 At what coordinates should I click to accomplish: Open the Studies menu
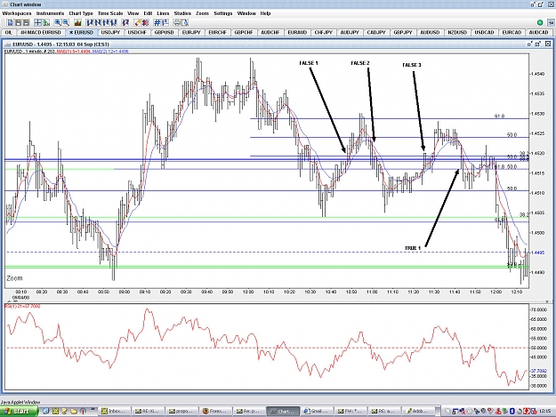(x=182, y=13)
